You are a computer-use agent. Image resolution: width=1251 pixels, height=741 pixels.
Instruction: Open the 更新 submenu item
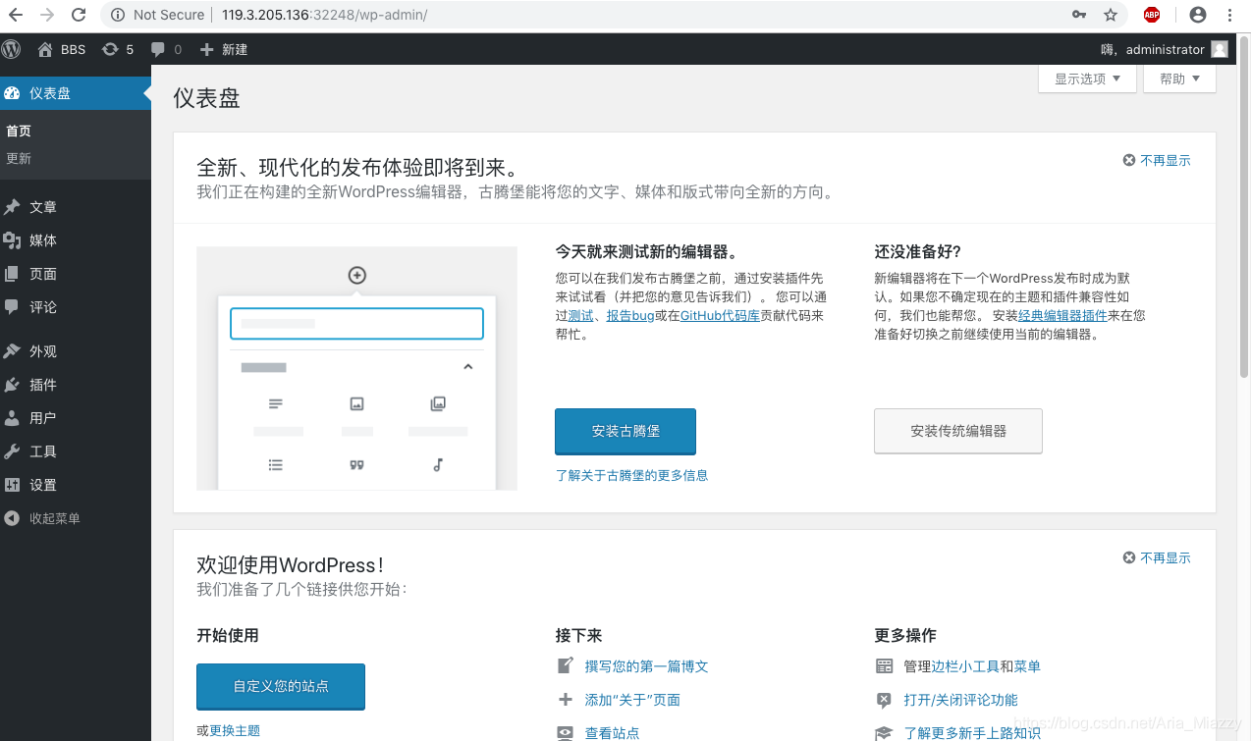coord(19,158)
